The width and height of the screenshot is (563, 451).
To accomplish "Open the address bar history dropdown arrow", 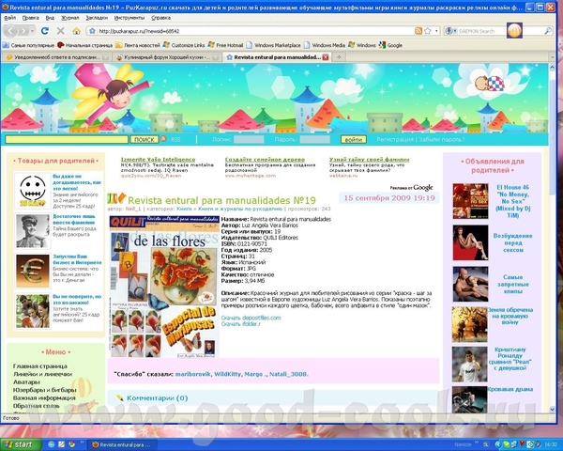I will point(436,31).
